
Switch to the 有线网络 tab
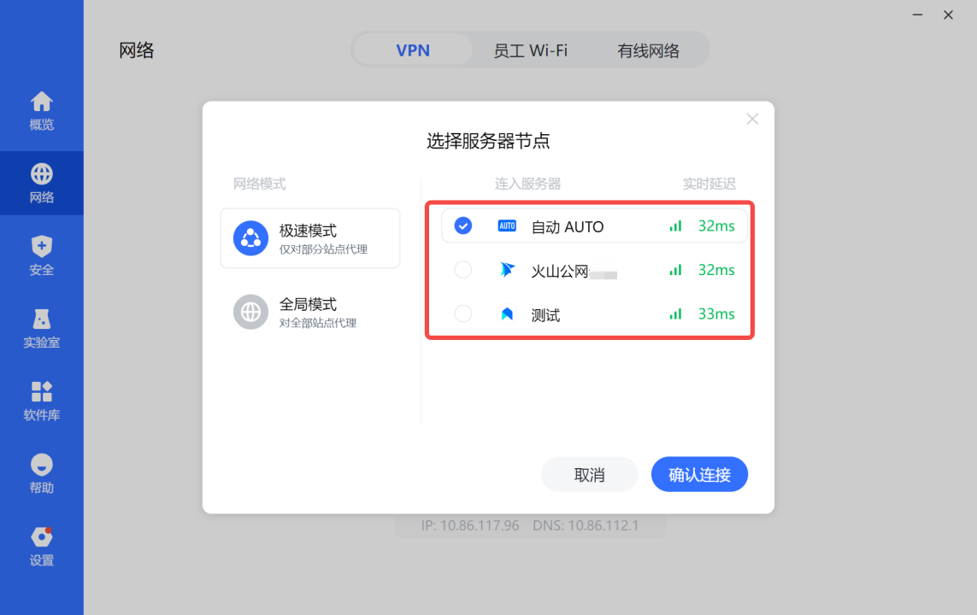(x=648, y=50)
